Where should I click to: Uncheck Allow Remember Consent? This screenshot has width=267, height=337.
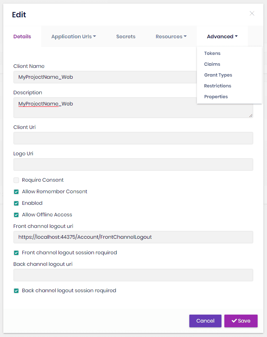[16, 192]
